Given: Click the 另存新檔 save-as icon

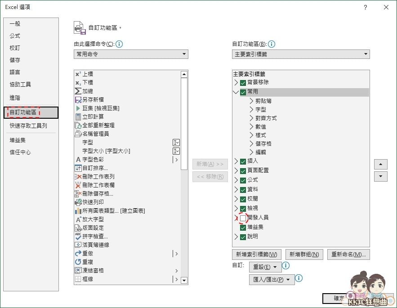Looking at the screenshot, I should [x=78, y=100].
